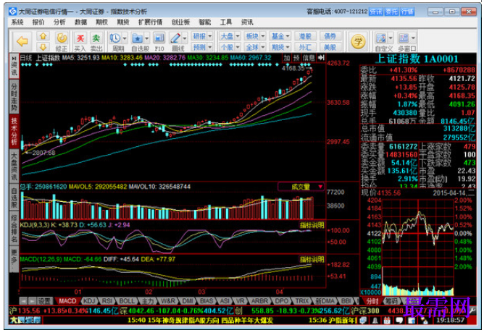This screenshot has width=484, height=330.
Task: Click the arrow icon next to 信息
Action: click(321, 58)
